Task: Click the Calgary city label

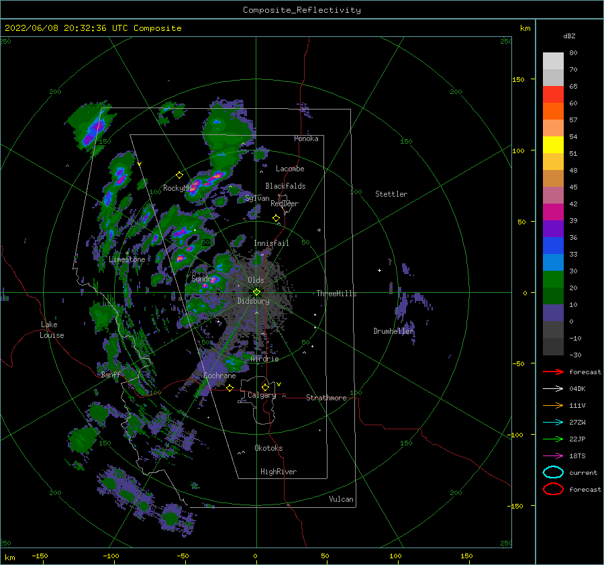Action: click(x=262, y=395)
